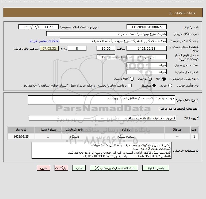Click the نام دستگاه خریدار field
206x199 pixels.
tap(106, 34)
